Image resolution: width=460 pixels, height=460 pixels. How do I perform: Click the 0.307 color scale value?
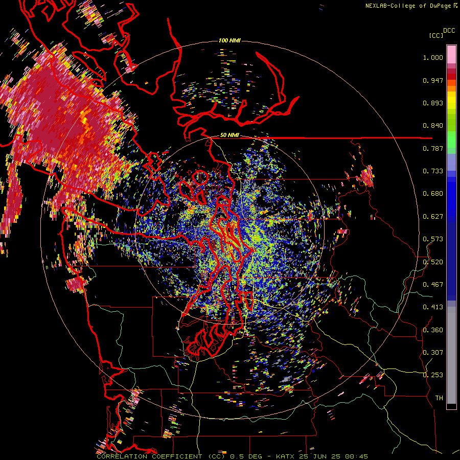(x=433, y=353)
